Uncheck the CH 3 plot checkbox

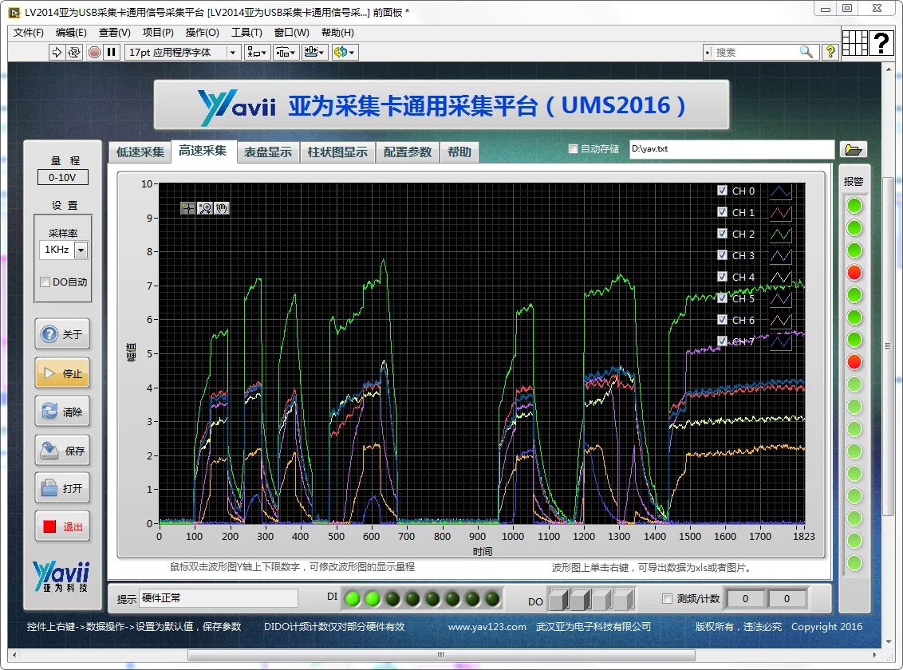point(722,254)
